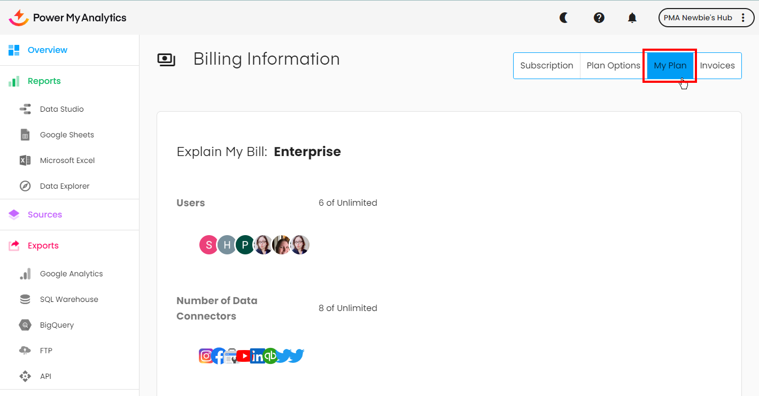Toggle dark mode with the moon icon
The width and height of the screenshot is (759, 396).
tap(564, 18)
